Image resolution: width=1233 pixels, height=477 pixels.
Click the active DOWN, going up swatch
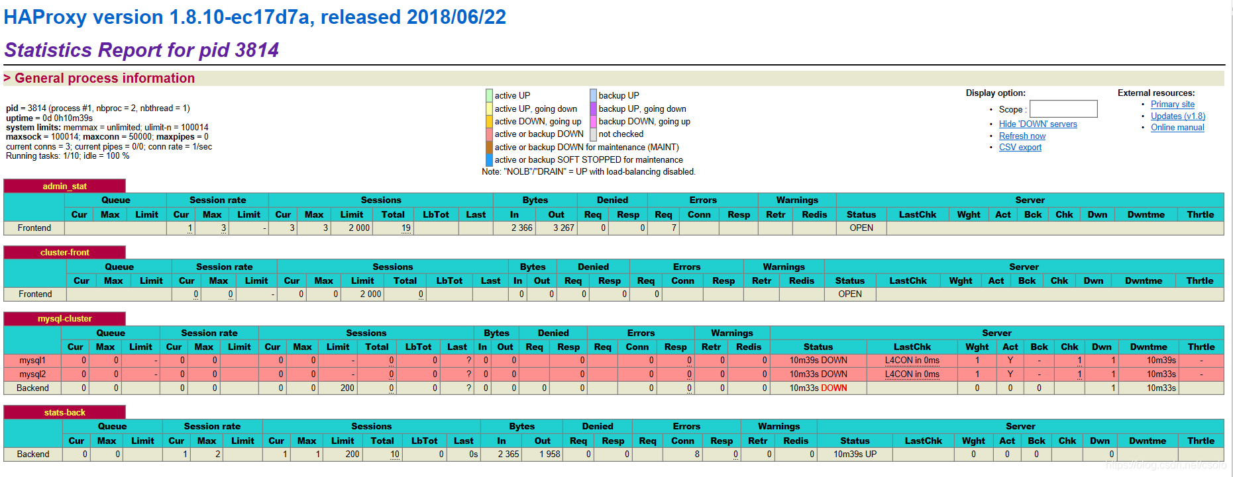[x=489, y=121]
